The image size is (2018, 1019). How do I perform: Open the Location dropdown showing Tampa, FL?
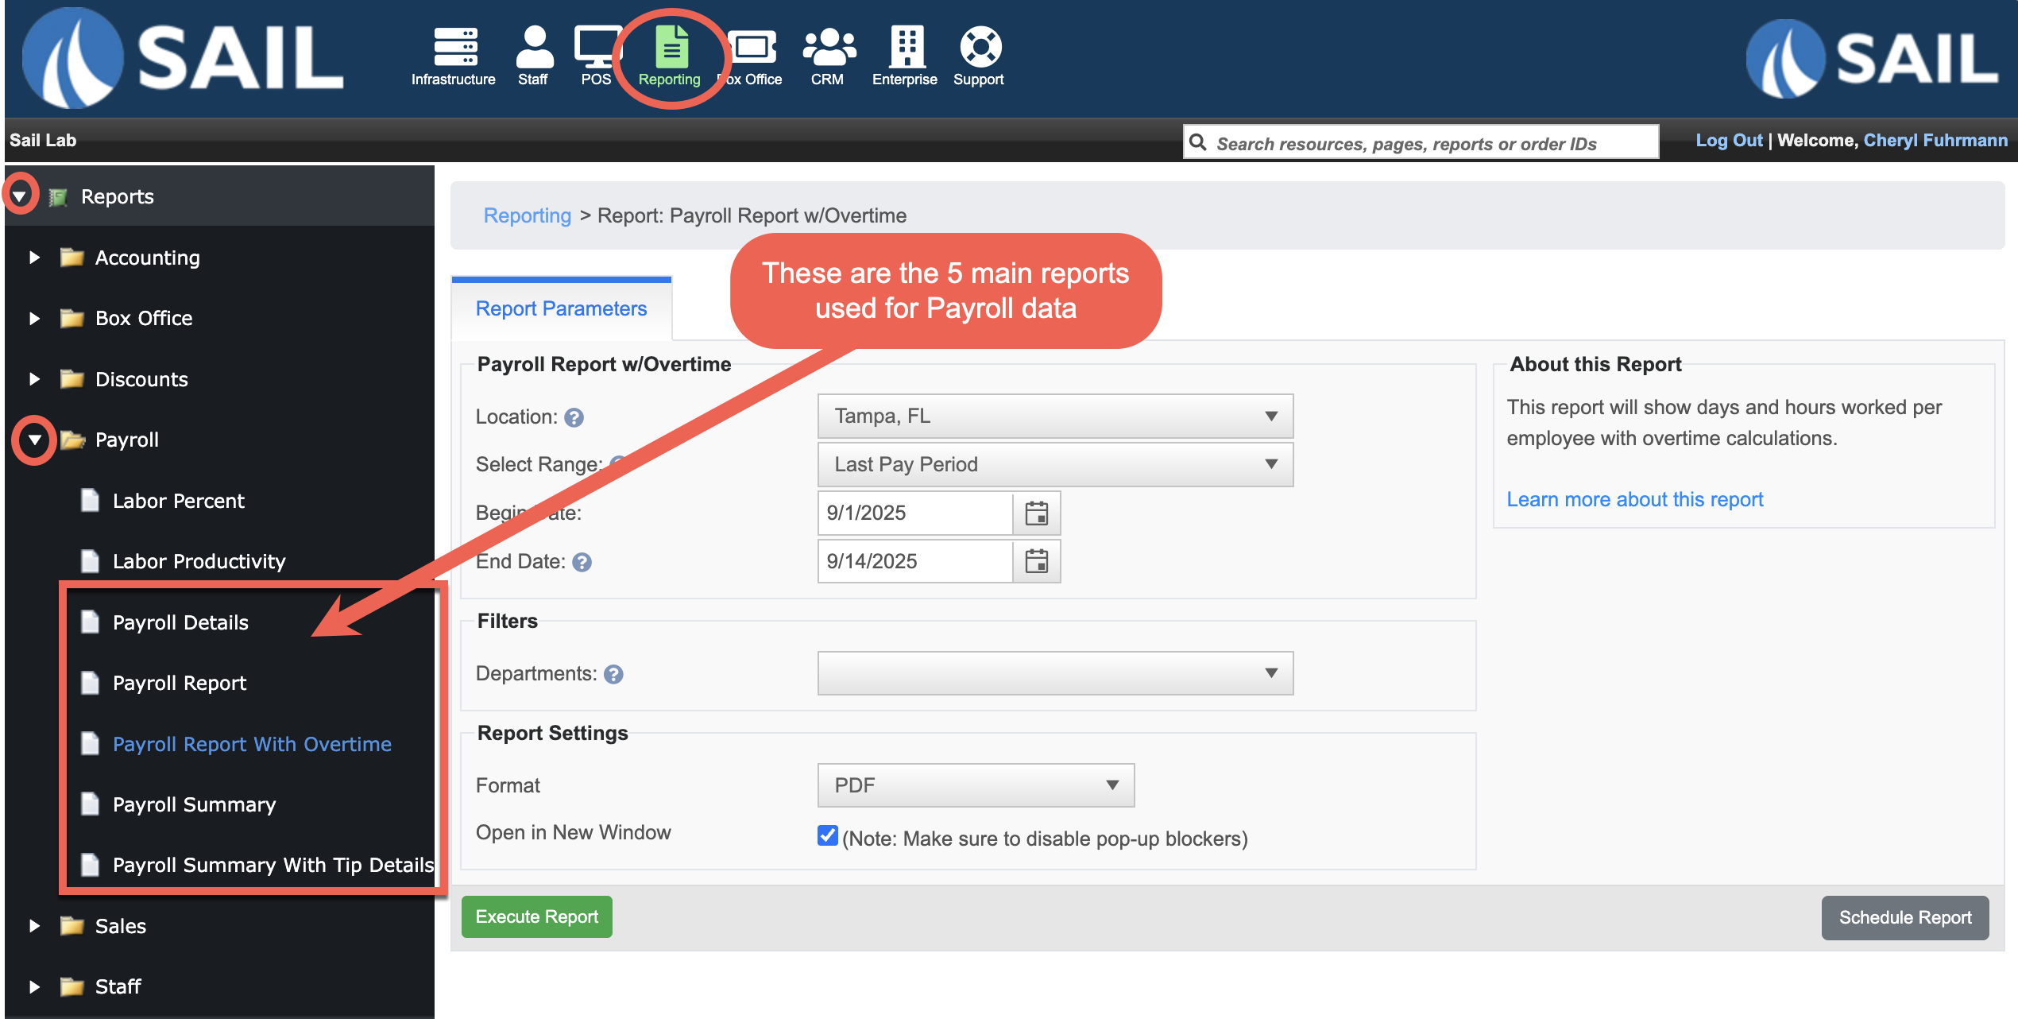point(1054,417)
